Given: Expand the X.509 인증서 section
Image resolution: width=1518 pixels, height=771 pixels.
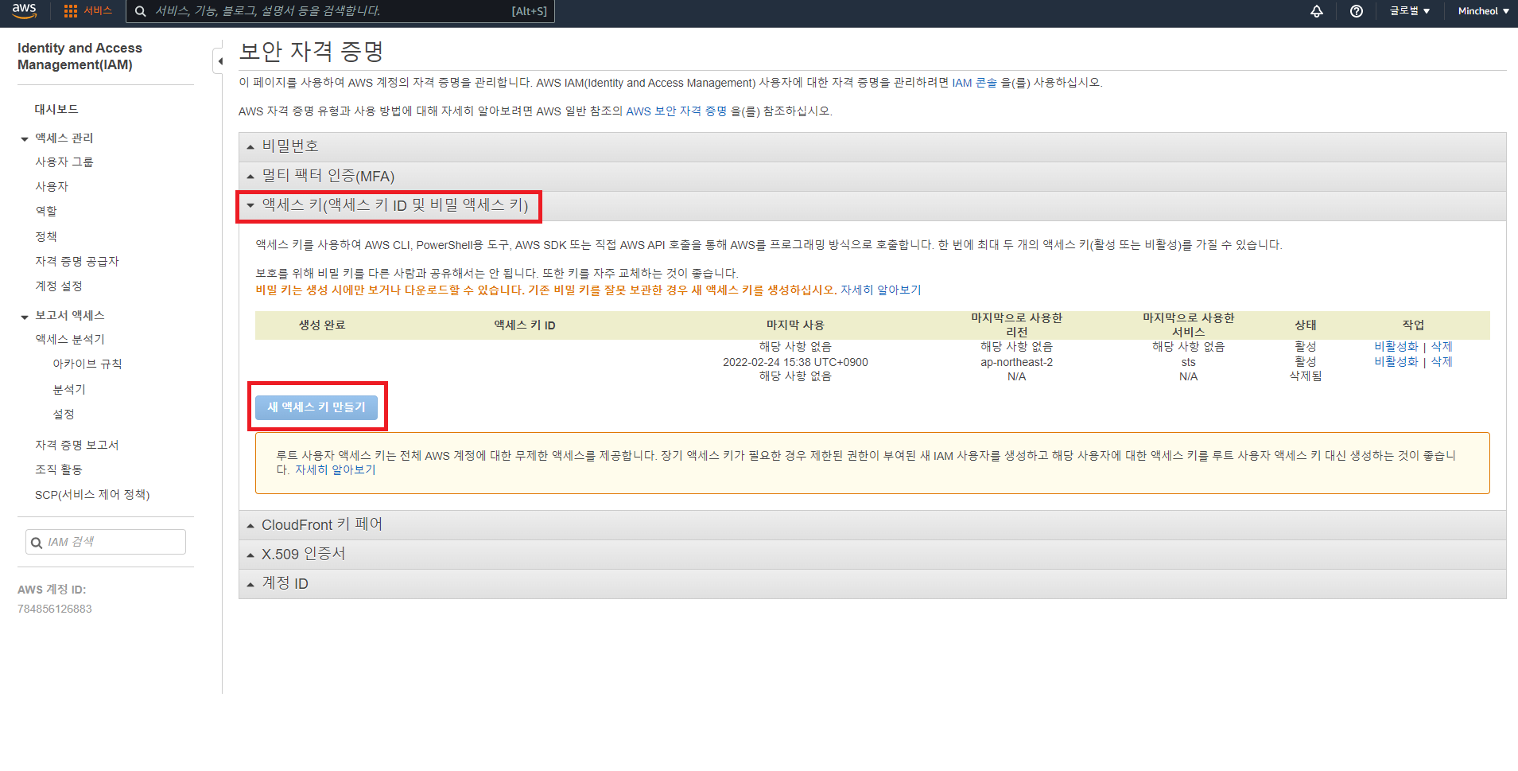Looking at the screenshot, I should click(x=872, y=554).
